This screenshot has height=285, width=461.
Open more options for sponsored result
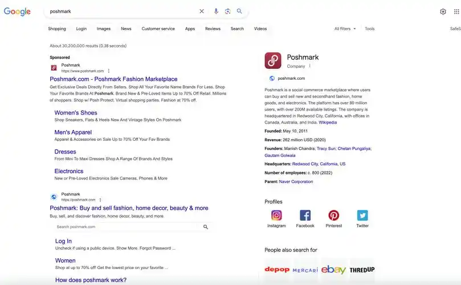point(109,71)
